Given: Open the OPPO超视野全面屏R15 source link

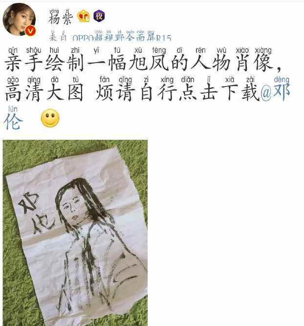Looking at the screenshot, I should pos(122,36).
